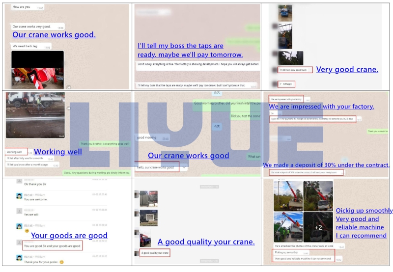
Task: Open the "We are impressed with your factory." link
Action: click(321, 107)
